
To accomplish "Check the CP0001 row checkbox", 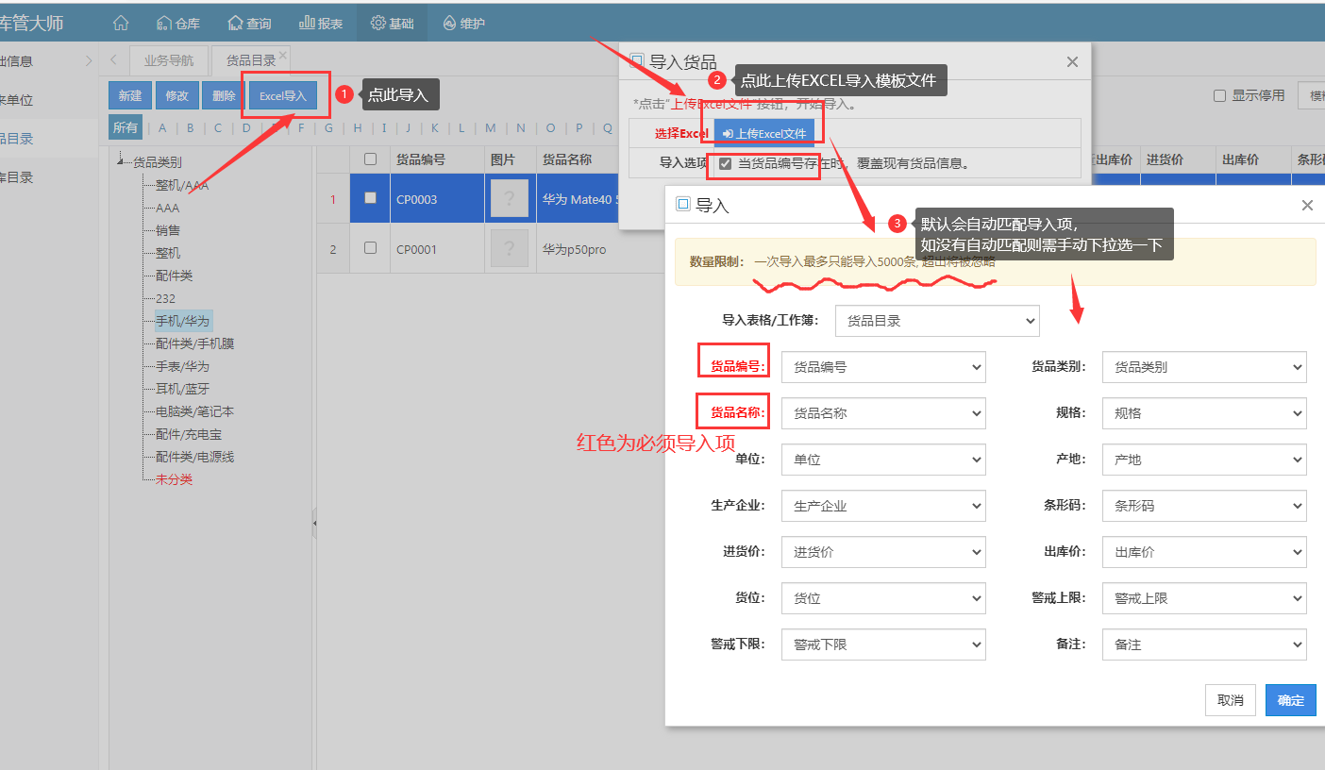I will [370, 248].
